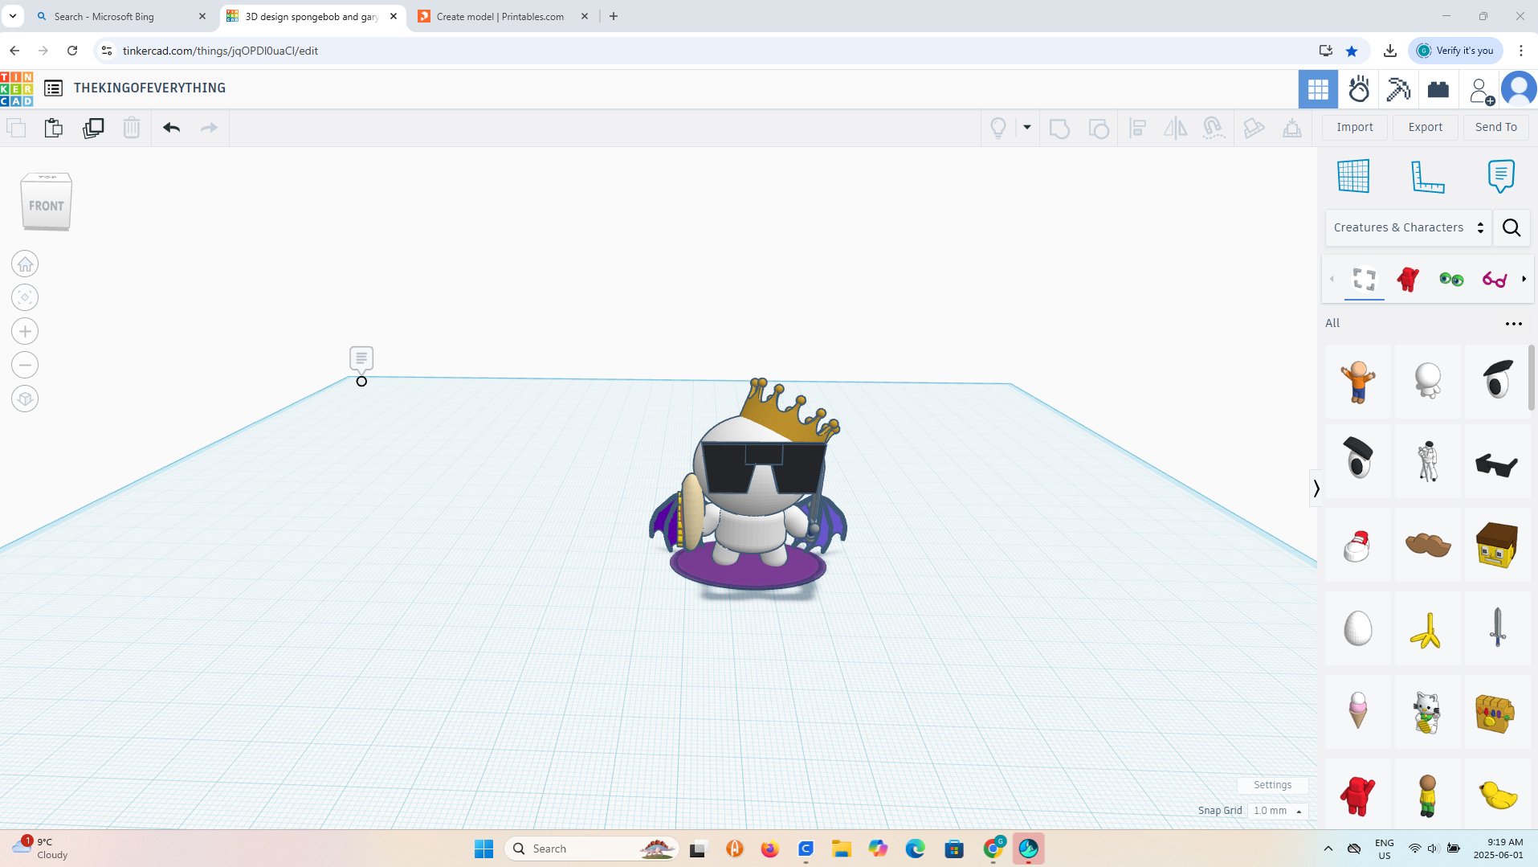Select the pink glasses collection tab
Viewport: 1538px width, 867px height.
click(1495, 279)
